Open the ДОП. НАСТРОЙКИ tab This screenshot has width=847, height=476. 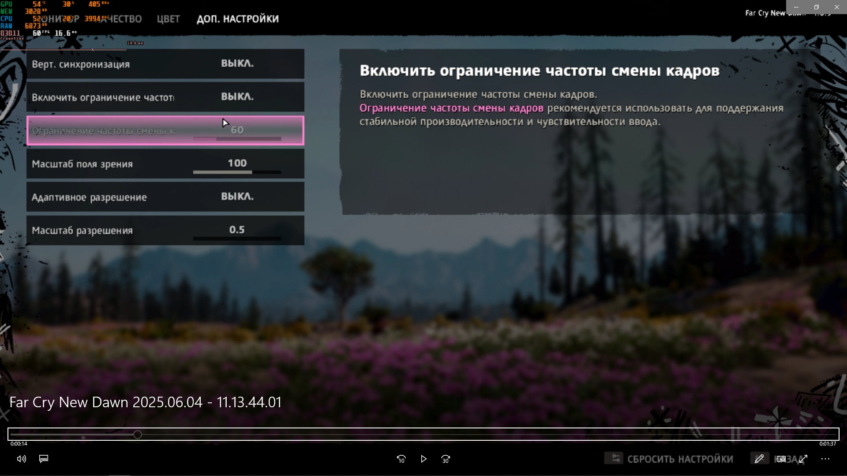[x=238, y=19]
